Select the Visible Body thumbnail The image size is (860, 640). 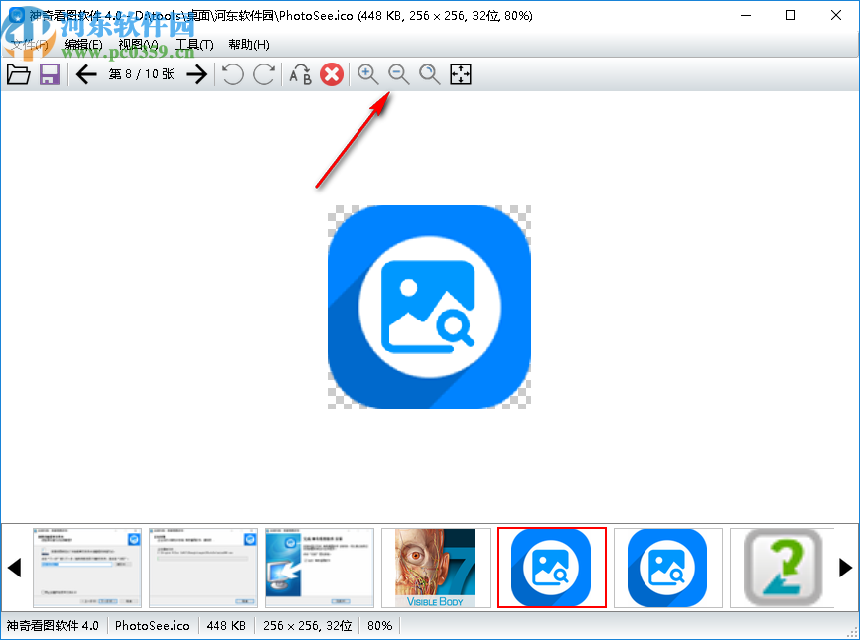pyautogui.click(x=436, y=568)
